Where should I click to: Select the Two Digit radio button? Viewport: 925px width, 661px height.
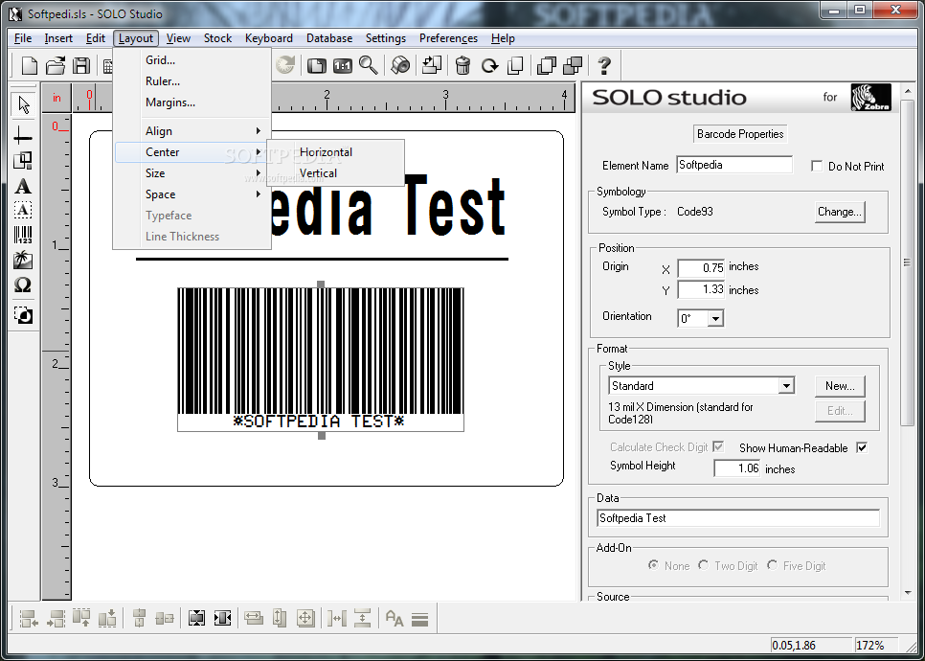click(x=703, y=565)
